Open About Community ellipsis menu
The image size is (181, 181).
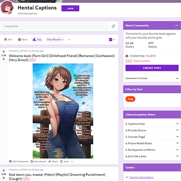177,25
